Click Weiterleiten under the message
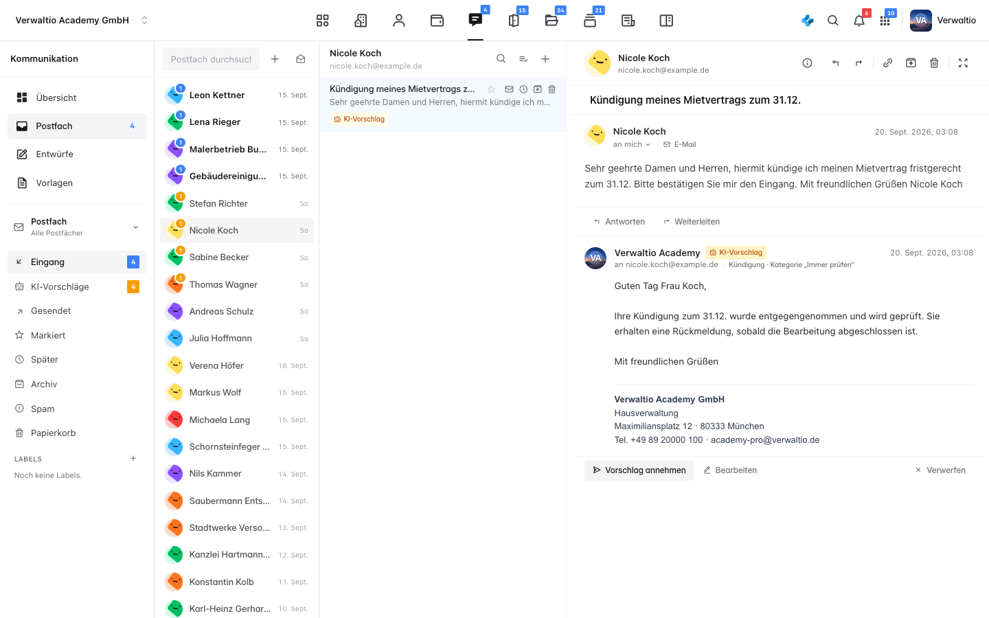Screen dimensions: 989x618 pos(692,222)
